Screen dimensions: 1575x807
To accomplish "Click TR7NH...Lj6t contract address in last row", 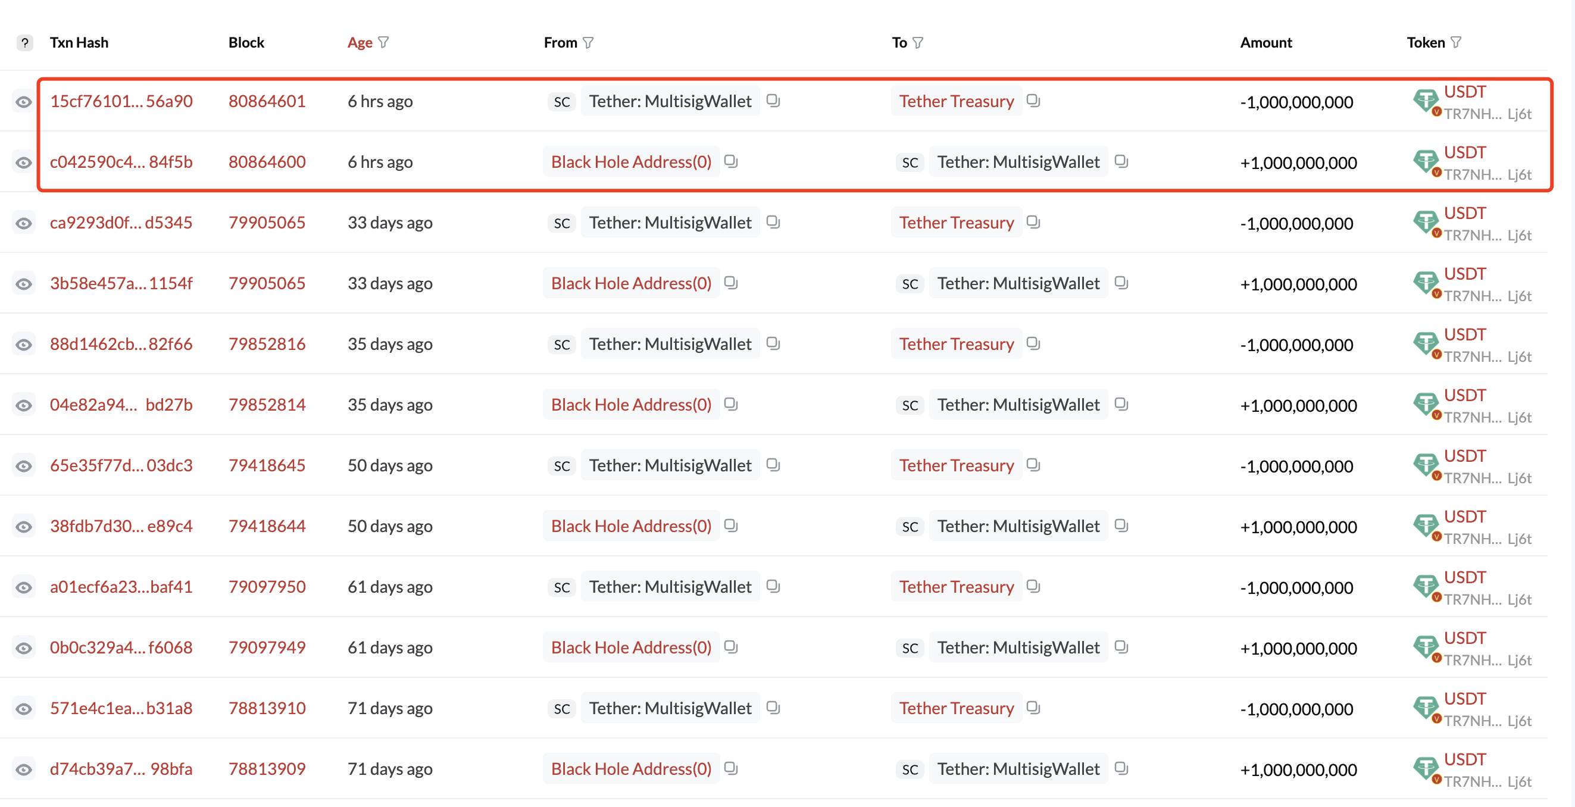I will (x=1487, y=781).
